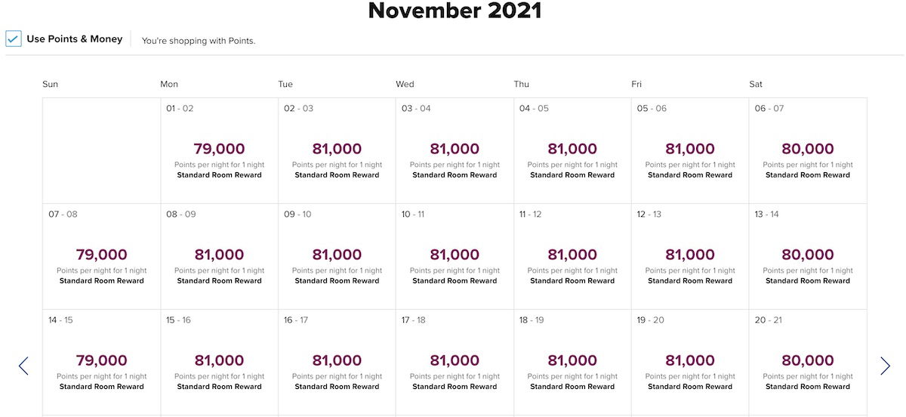The height and width of the screenshot is (417, 906).
Task: Select Sunday 07 - 08 for 79,000 points
Action: click(101, 256)
